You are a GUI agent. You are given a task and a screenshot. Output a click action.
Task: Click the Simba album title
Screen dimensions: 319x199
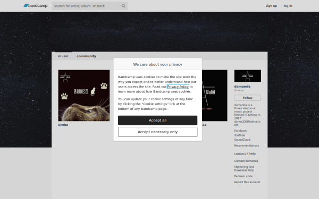(63, 125)
